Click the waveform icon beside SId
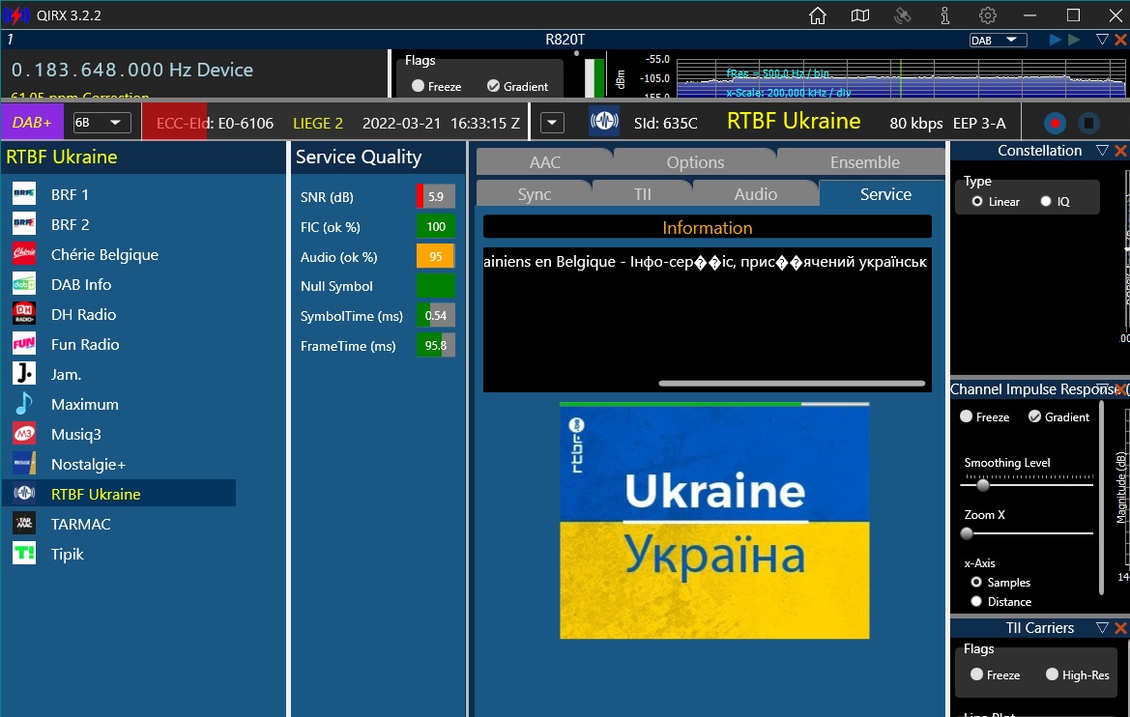1130x717 pixels. coord(604,121)
